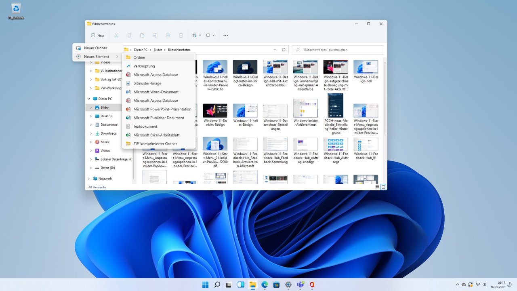The height and width of the screenshot is (291, 517).
Task: Open the address bar history dropdown
Action: click(x=275, y=50)
